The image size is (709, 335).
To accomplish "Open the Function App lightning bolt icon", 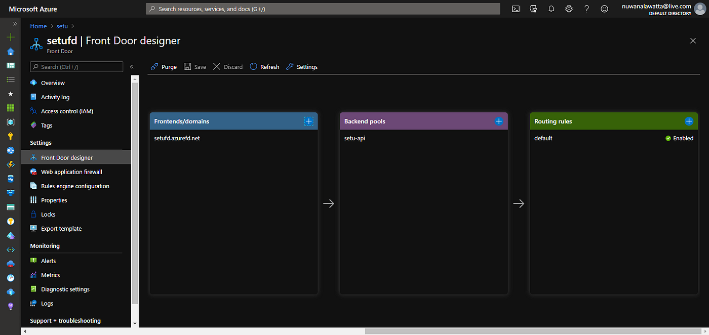I will 11,164.
